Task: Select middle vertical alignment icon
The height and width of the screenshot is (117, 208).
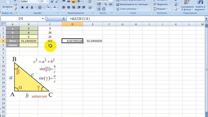Action: (x=69, y=2)
